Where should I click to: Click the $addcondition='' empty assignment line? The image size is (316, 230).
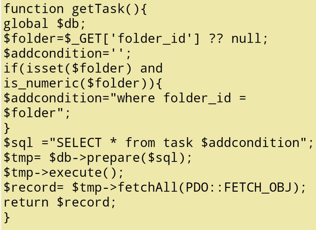[67, 54]
